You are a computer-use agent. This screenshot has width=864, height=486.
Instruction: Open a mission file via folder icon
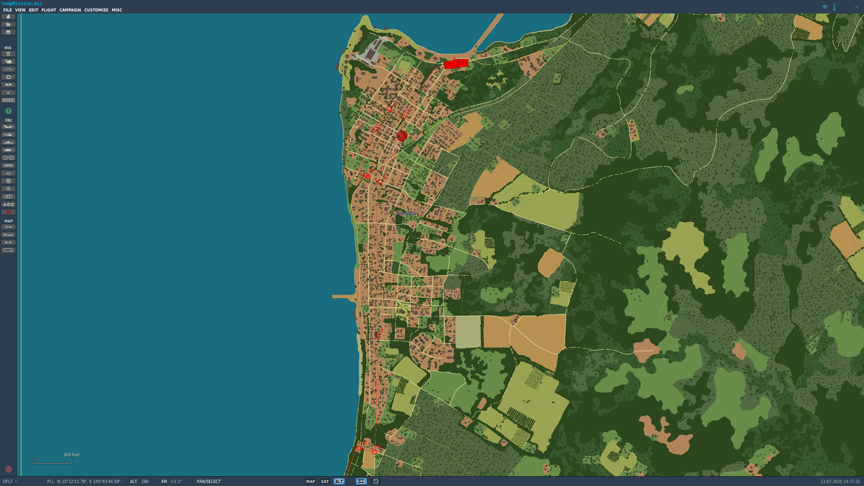(x=8, y=24)
